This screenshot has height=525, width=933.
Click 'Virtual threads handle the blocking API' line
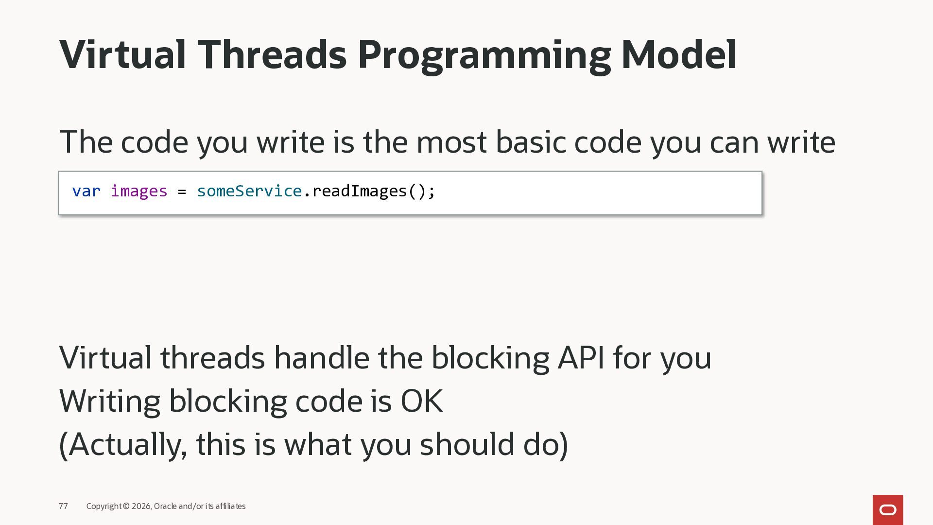click(385, 358)
